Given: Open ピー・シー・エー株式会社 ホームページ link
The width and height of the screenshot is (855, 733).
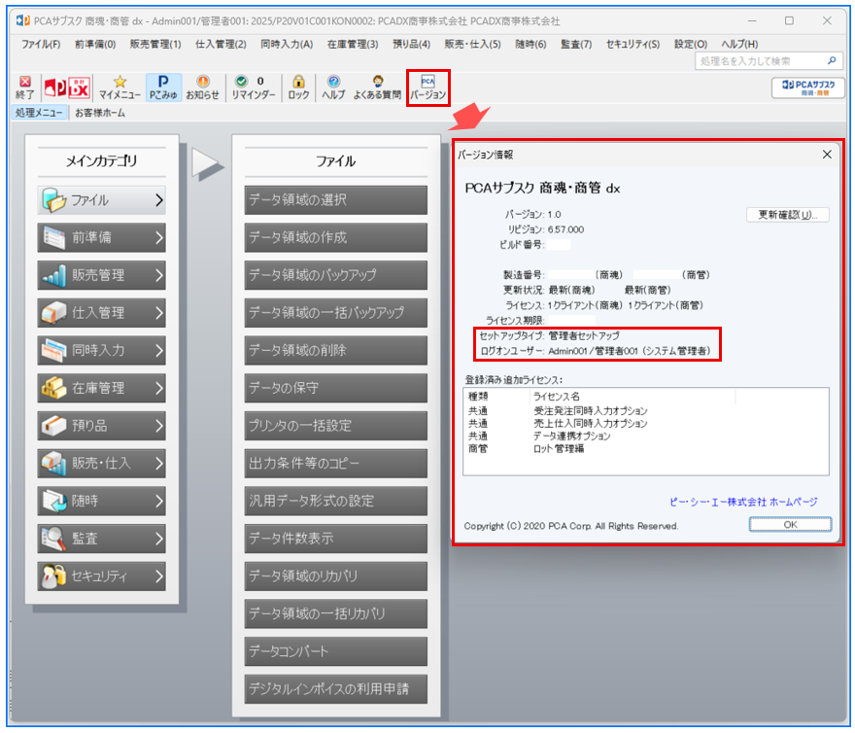Looking at the screenshot, I should (x=743, y=503).
